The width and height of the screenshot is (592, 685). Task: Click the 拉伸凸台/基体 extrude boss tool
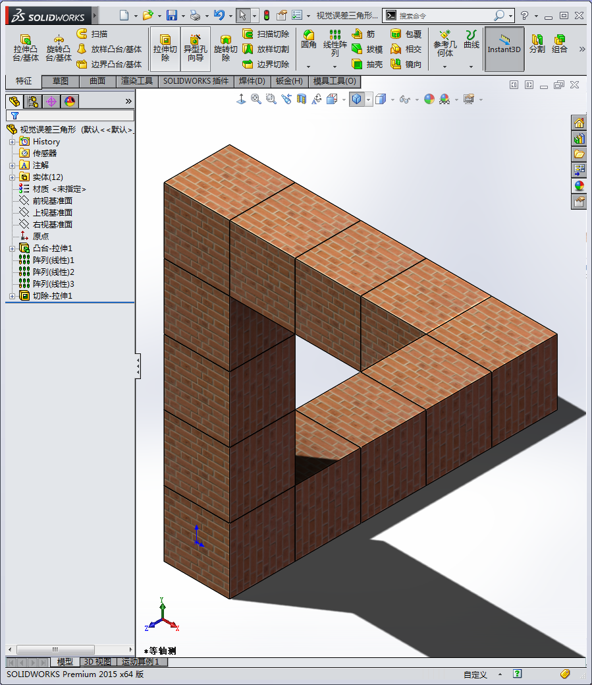(26, 48)
